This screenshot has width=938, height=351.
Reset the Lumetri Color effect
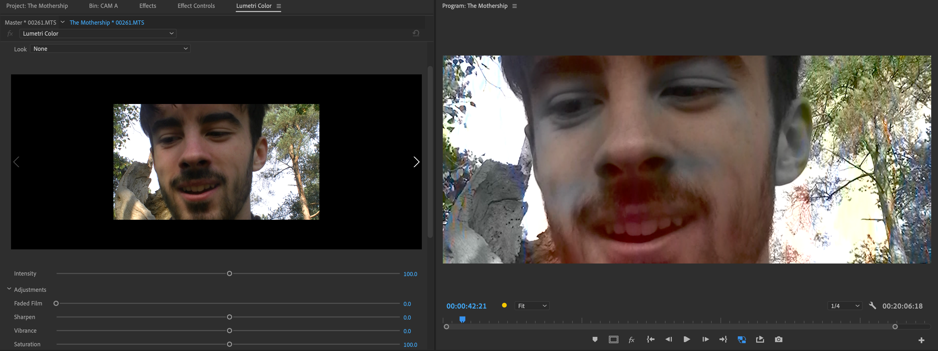(416, 33)
